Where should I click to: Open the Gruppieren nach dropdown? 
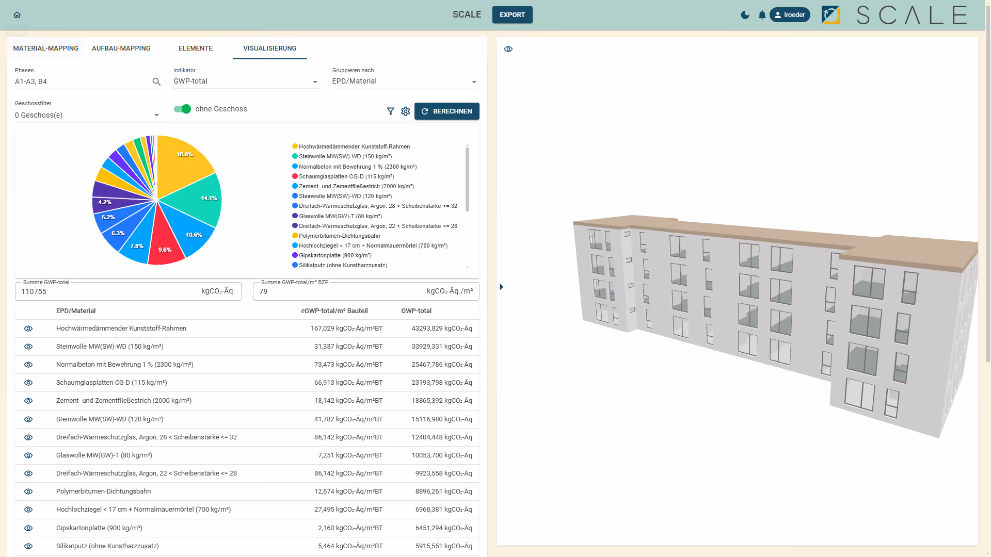405,81
